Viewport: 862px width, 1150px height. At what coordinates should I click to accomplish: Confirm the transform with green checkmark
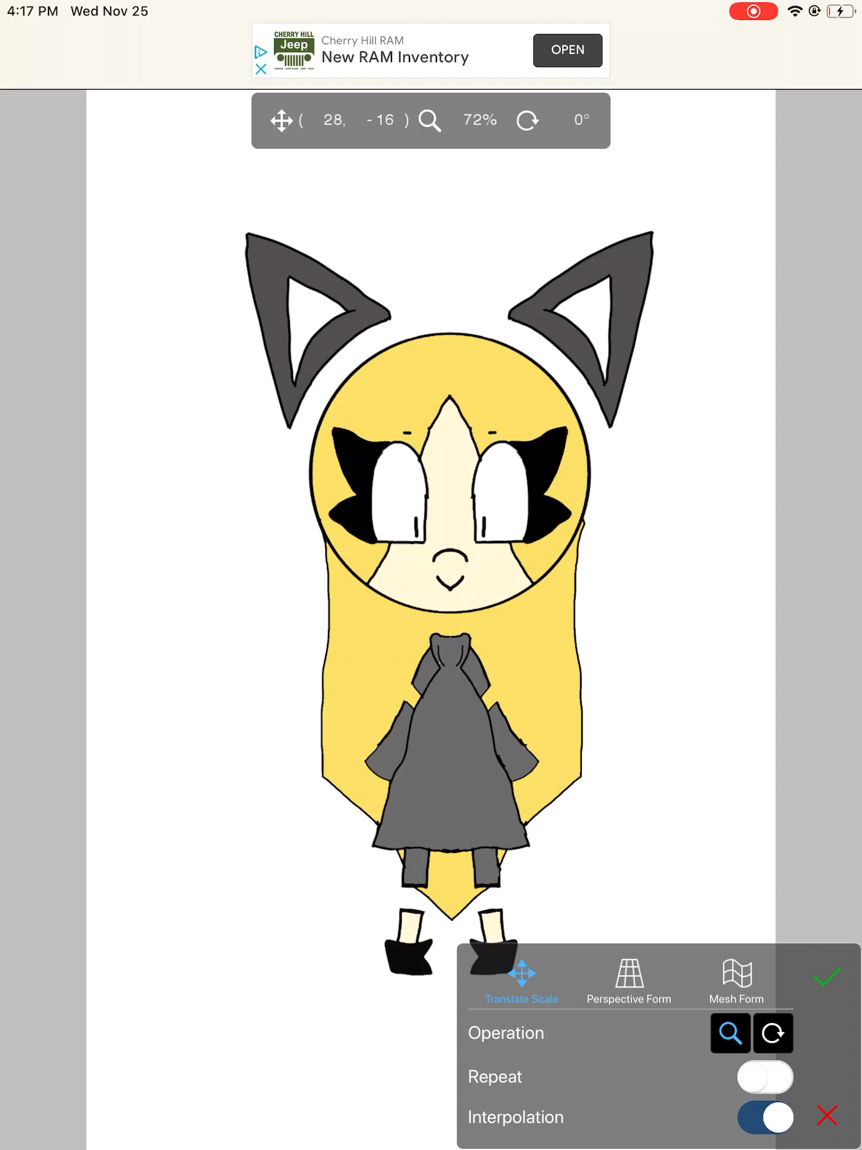827,978
